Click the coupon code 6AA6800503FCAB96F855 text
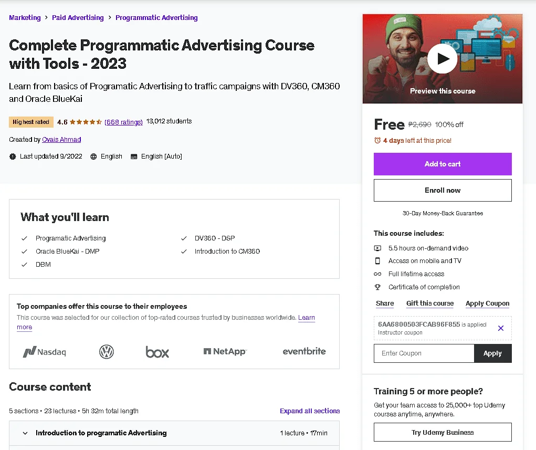The width and height of the screenshot is (536, 450). pos(419,324)
